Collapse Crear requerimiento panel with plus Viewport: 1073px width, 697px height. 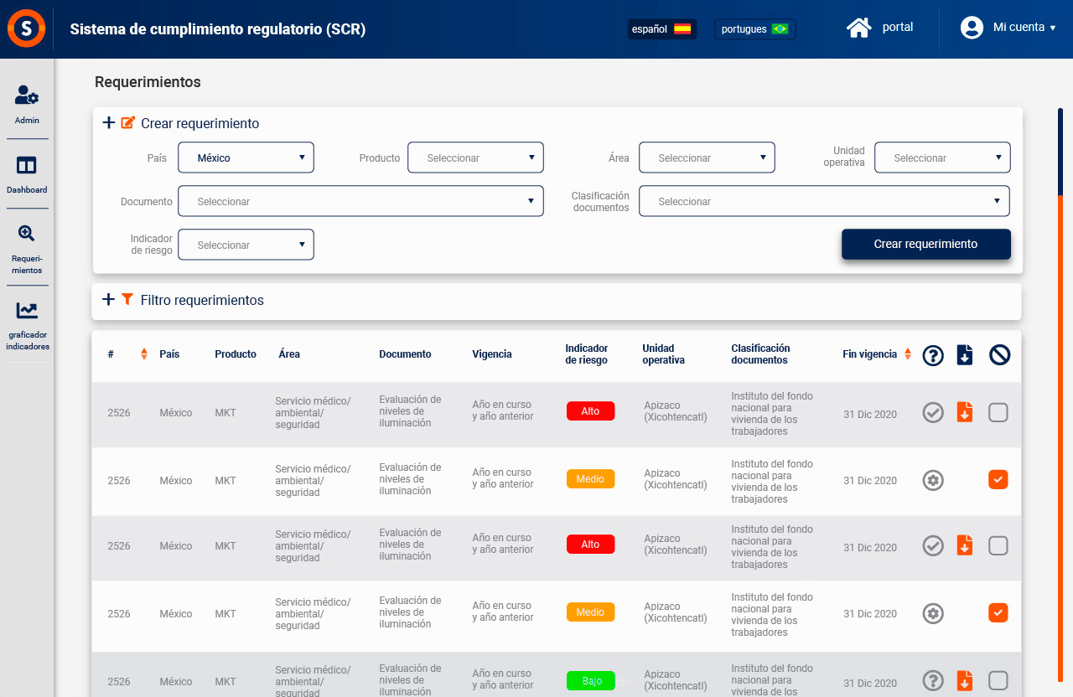(x=108, y=122)
